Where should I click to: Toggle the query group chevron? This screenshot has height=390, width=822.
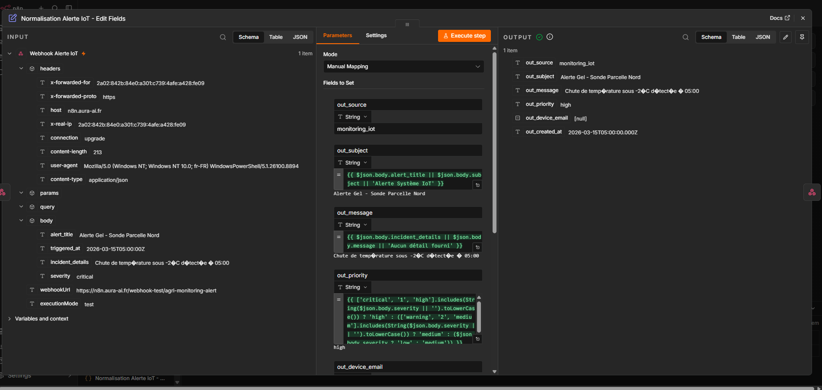click(x=21, y=207)
